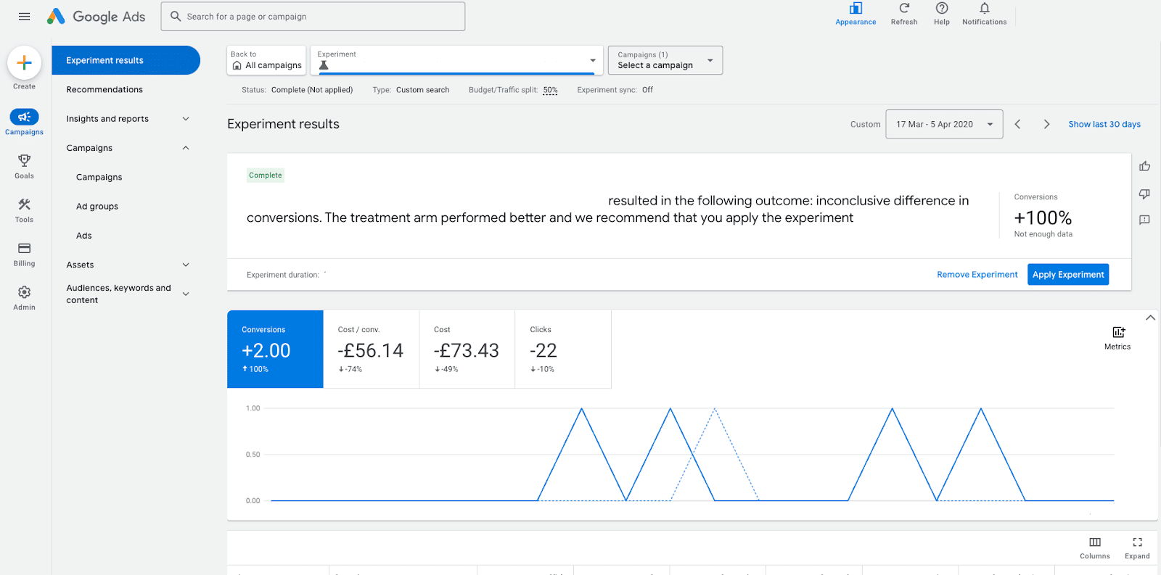Image resolution: width=1161 pixels, height=575 pixels.
Task: Open Campaigns megaphone icon in sidebar
Action: pos(24,117)
